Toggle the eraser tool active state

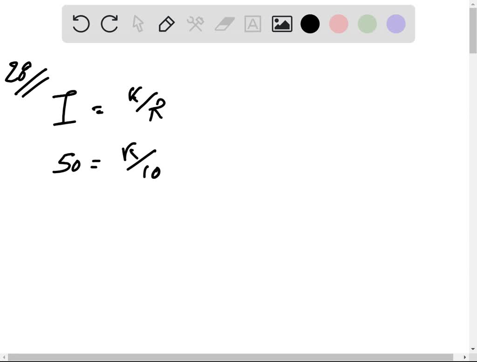(224, 24)
